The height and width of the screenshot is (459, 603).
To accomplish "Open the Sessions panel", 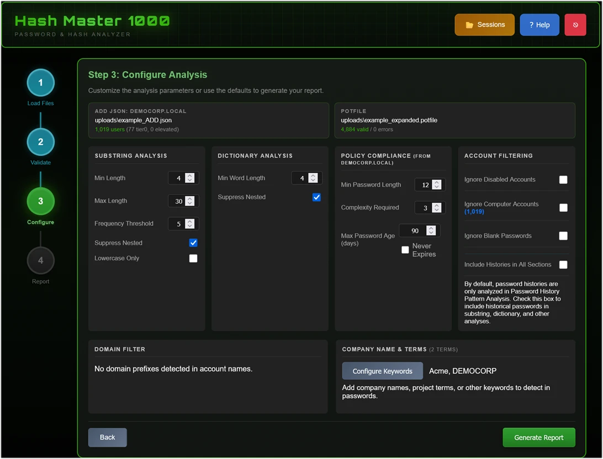I will coord(484,24).
